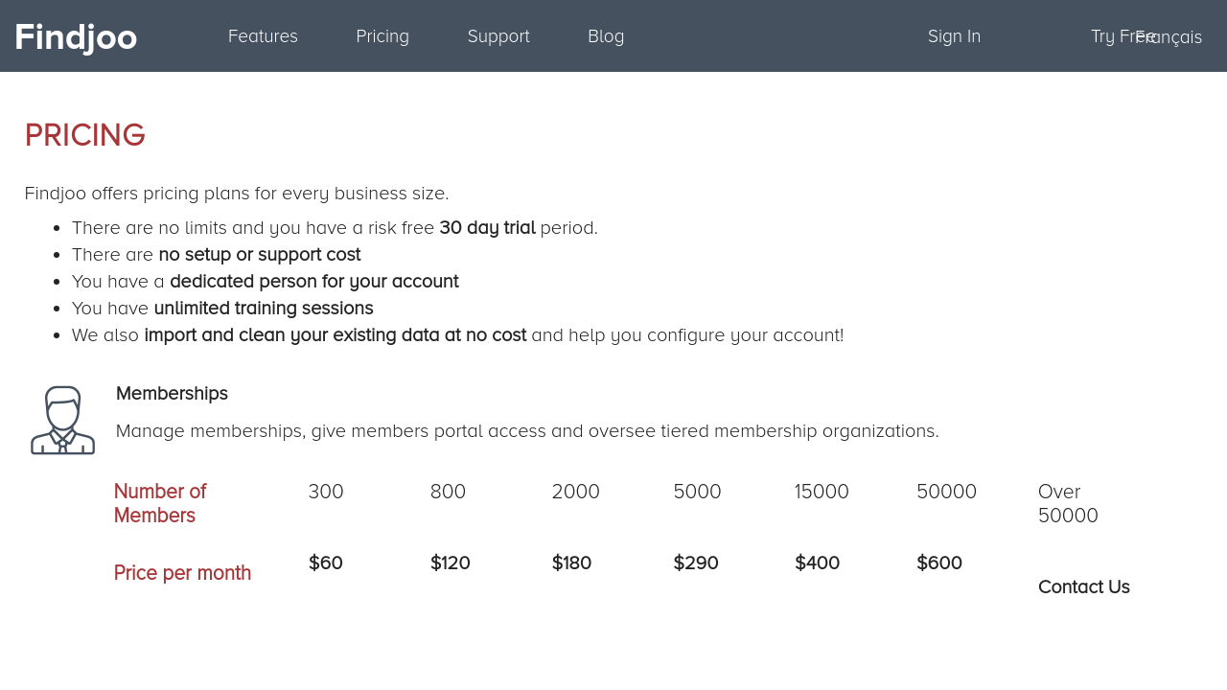Click the $120 price
Screen dimensions: 1227x690
pyautogui.click(x=451, y=563)
